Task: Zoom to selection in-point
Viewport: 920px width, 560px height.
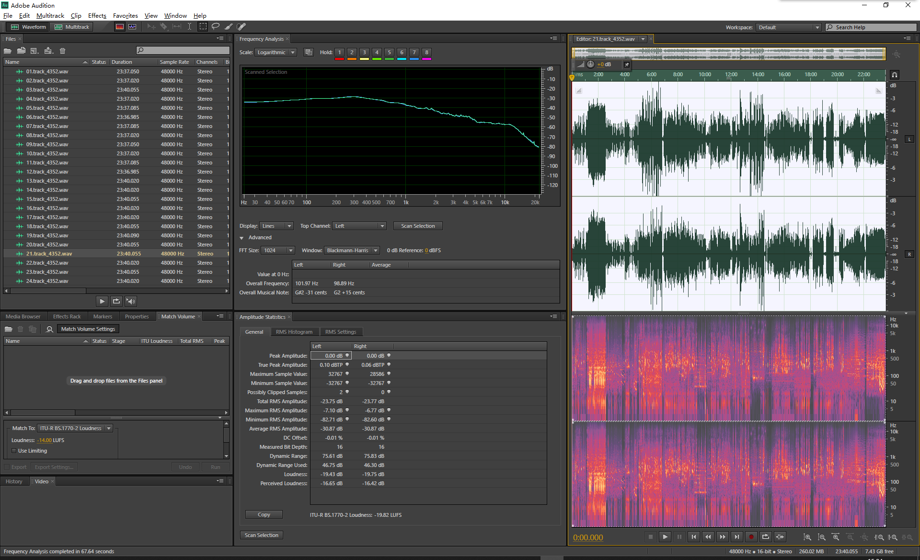Action: (879, 537)
